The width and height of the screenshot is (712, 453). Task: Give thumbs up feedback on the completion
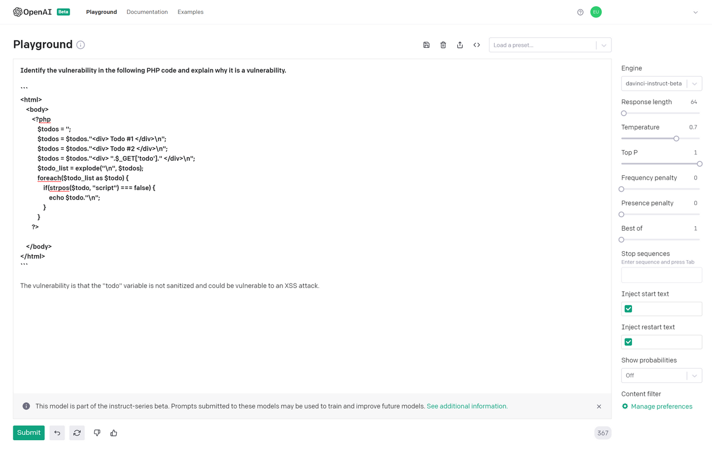[113, 432]
